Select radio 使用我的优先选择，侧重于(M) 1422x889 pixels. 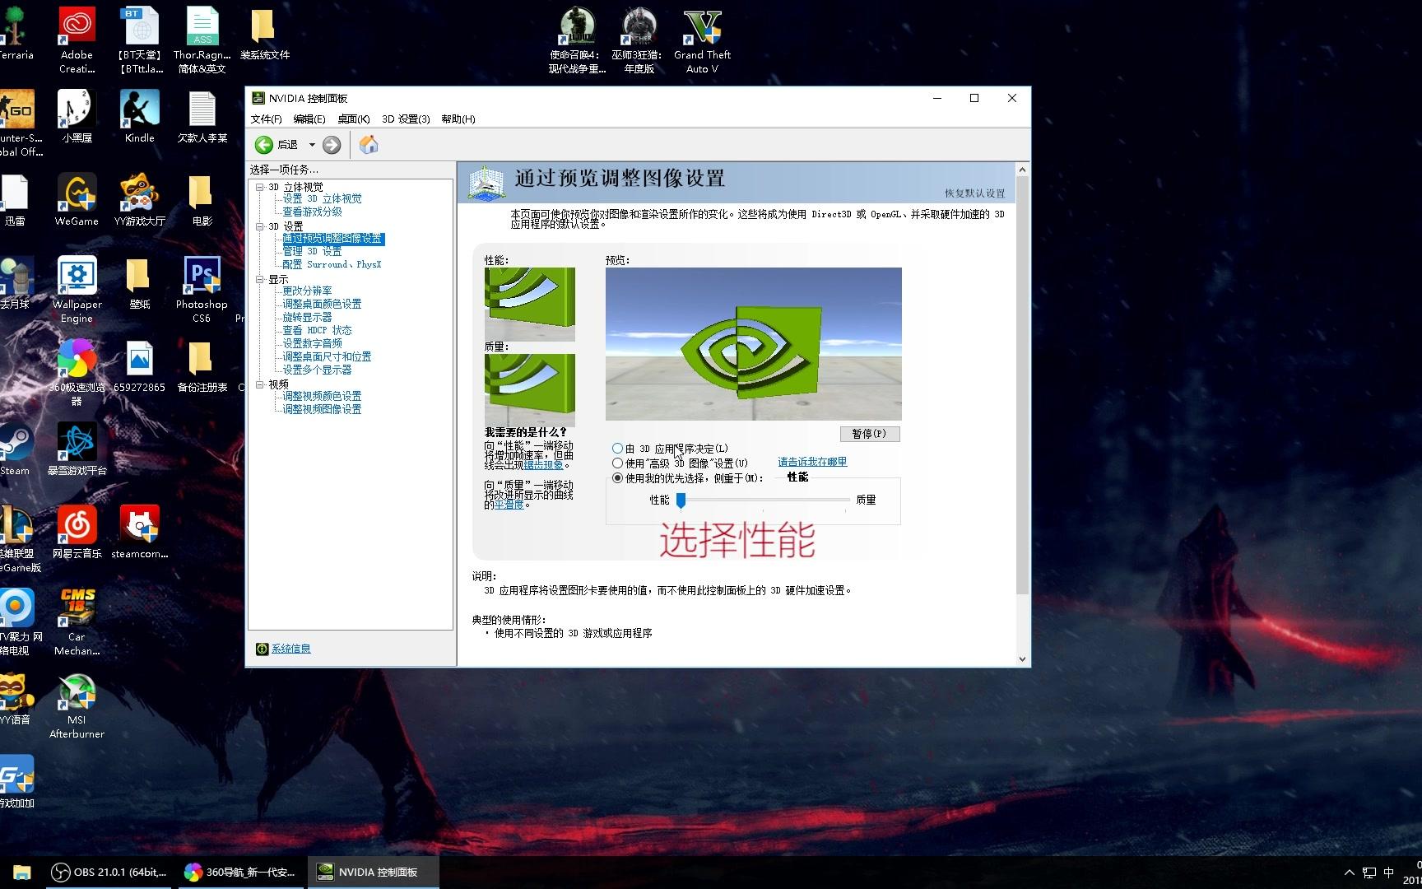[617, 478]
